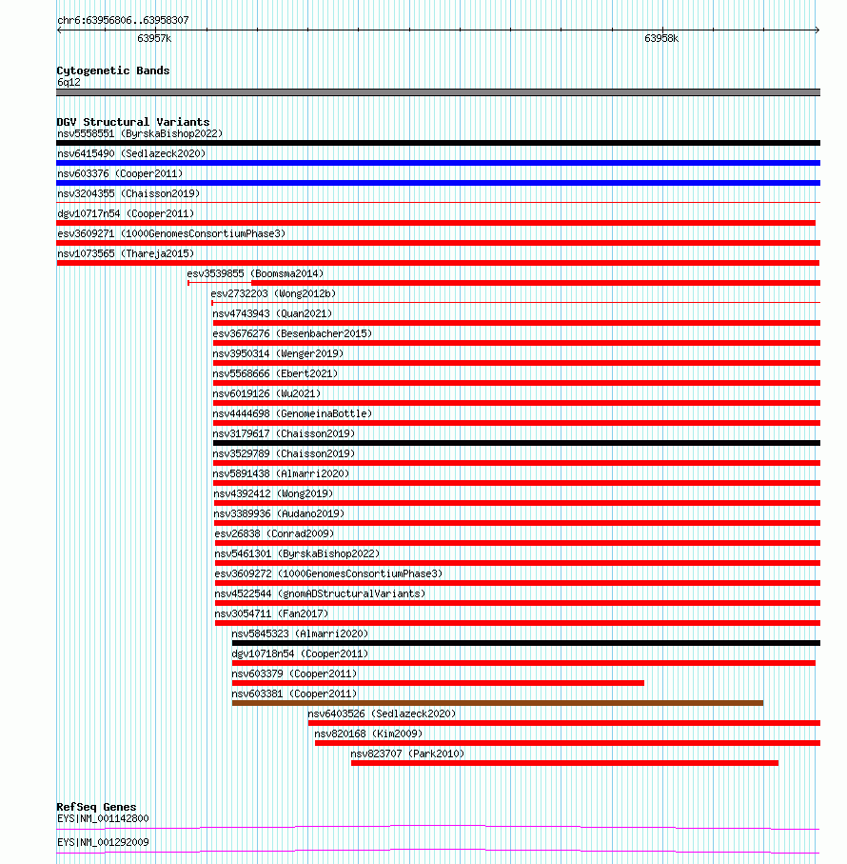Click esv26838 (Conrad2009) label
847x864 pixels.
[x=275, y=534]
